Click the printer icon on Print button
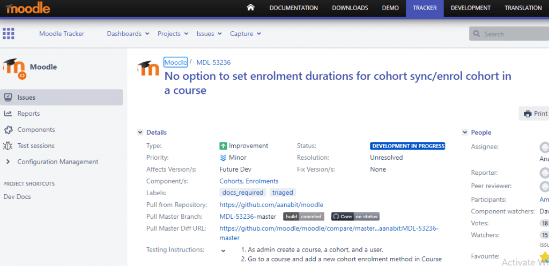Image resolution: width=549 pixels, height=266 pixels. coord(528,114)
